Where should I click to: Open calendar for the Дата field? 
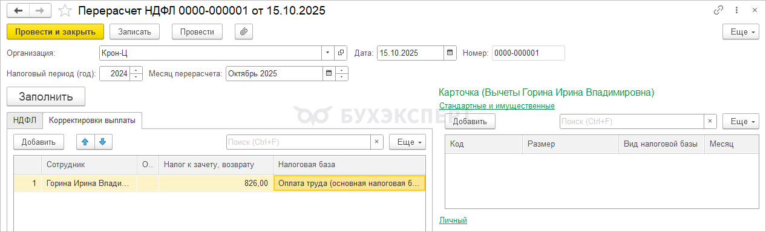tap(450, 53)
